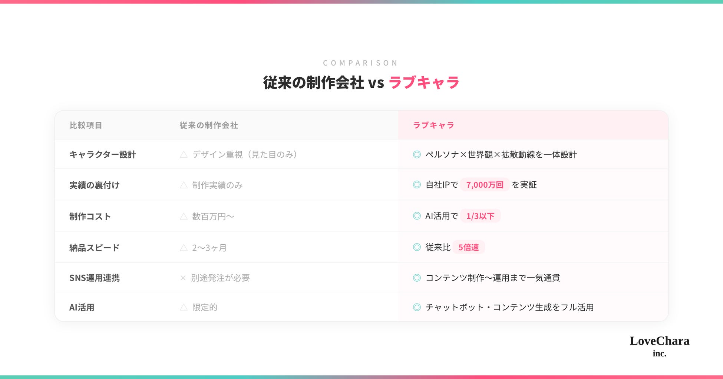
Task: Click the LoveChara inc. logo
Action: (x=659, y=346)
